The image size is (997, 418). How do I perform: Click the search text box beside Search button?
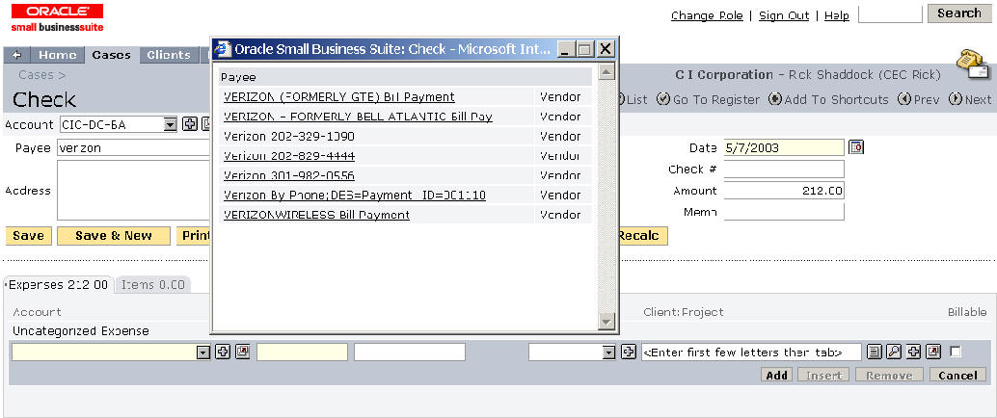pos(890,14)
